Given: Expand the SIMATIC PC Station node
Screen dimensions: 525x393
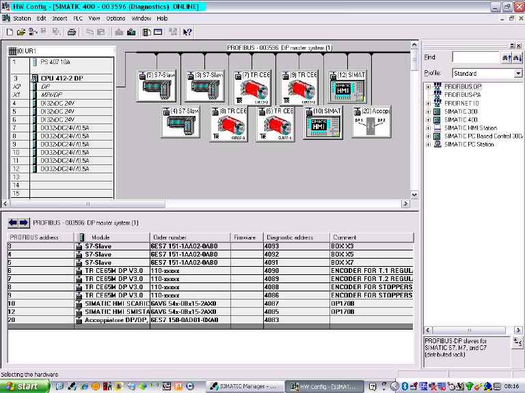Looking at the screenshot, I should [428, 145].
